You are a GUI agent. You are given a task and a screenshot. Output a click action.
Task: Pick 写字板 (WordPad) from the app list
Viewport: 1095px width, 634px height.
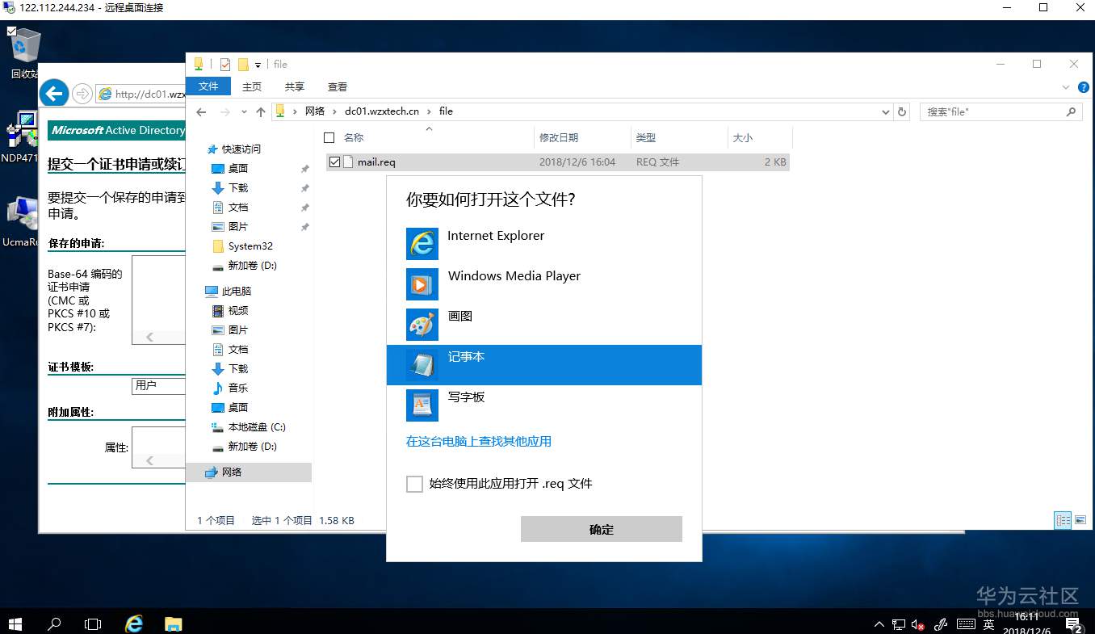pos(467,397)
